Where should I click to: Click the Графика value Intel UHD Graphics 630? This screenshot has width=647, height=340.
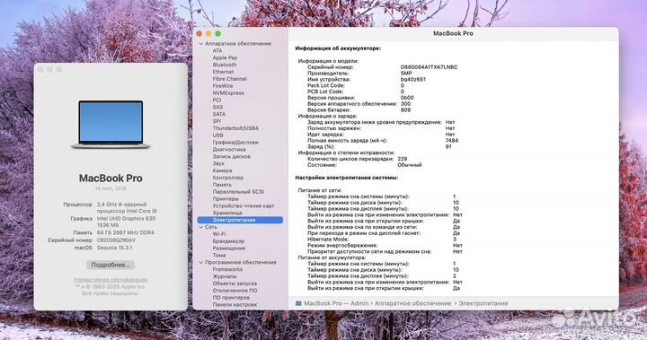click(x=127, y=218)
